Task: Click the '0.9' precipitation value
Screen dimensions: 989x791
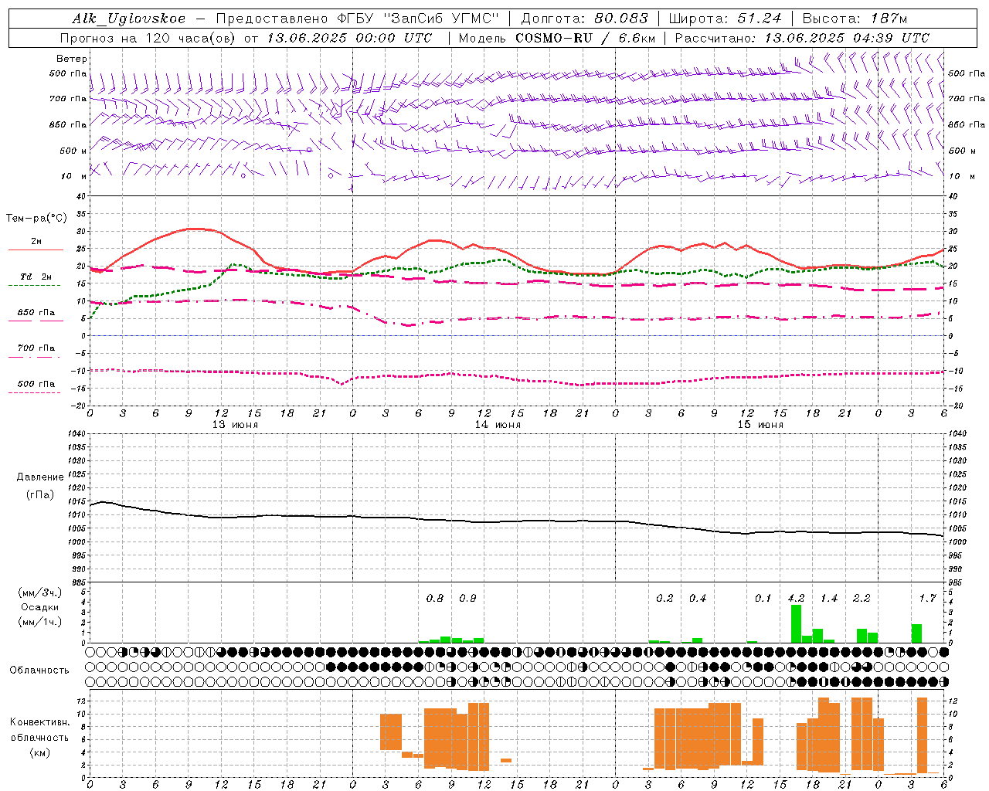Action: click(x=467, y=599)
